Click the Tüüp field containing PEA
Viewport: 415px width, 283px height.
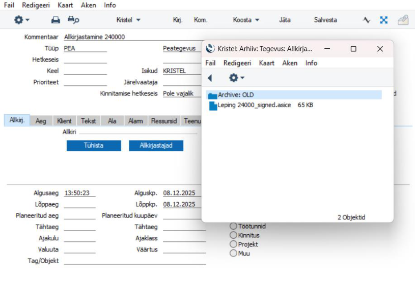(x=85, y=48)
